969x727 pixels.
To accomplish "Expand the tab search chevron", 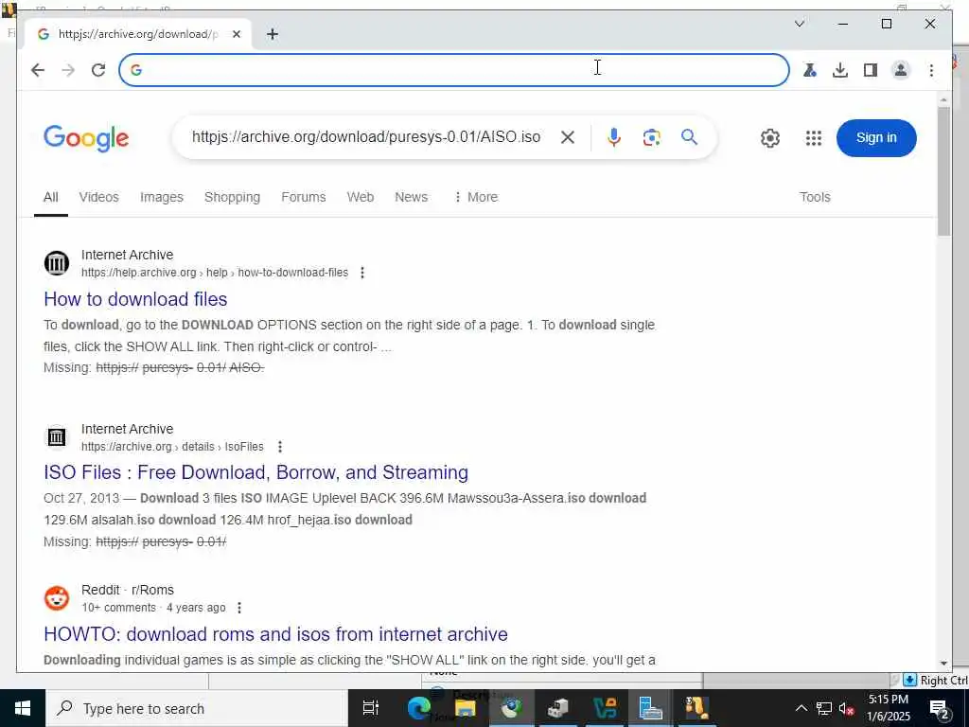I will click(799, 24).
